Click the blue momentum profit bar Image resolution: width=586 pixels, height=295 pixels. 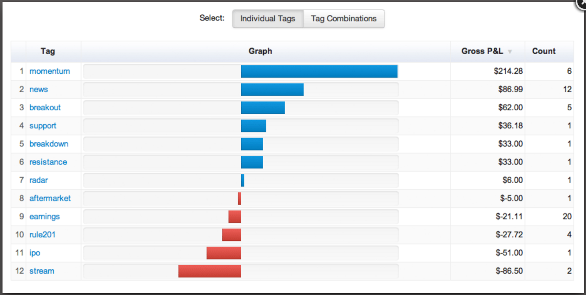319,71
